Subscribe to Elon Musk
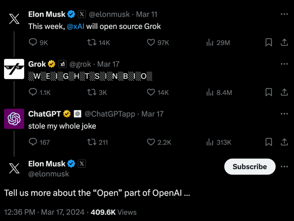The height and width of the screenshot is (221, 294). click(x=249, y=167)
